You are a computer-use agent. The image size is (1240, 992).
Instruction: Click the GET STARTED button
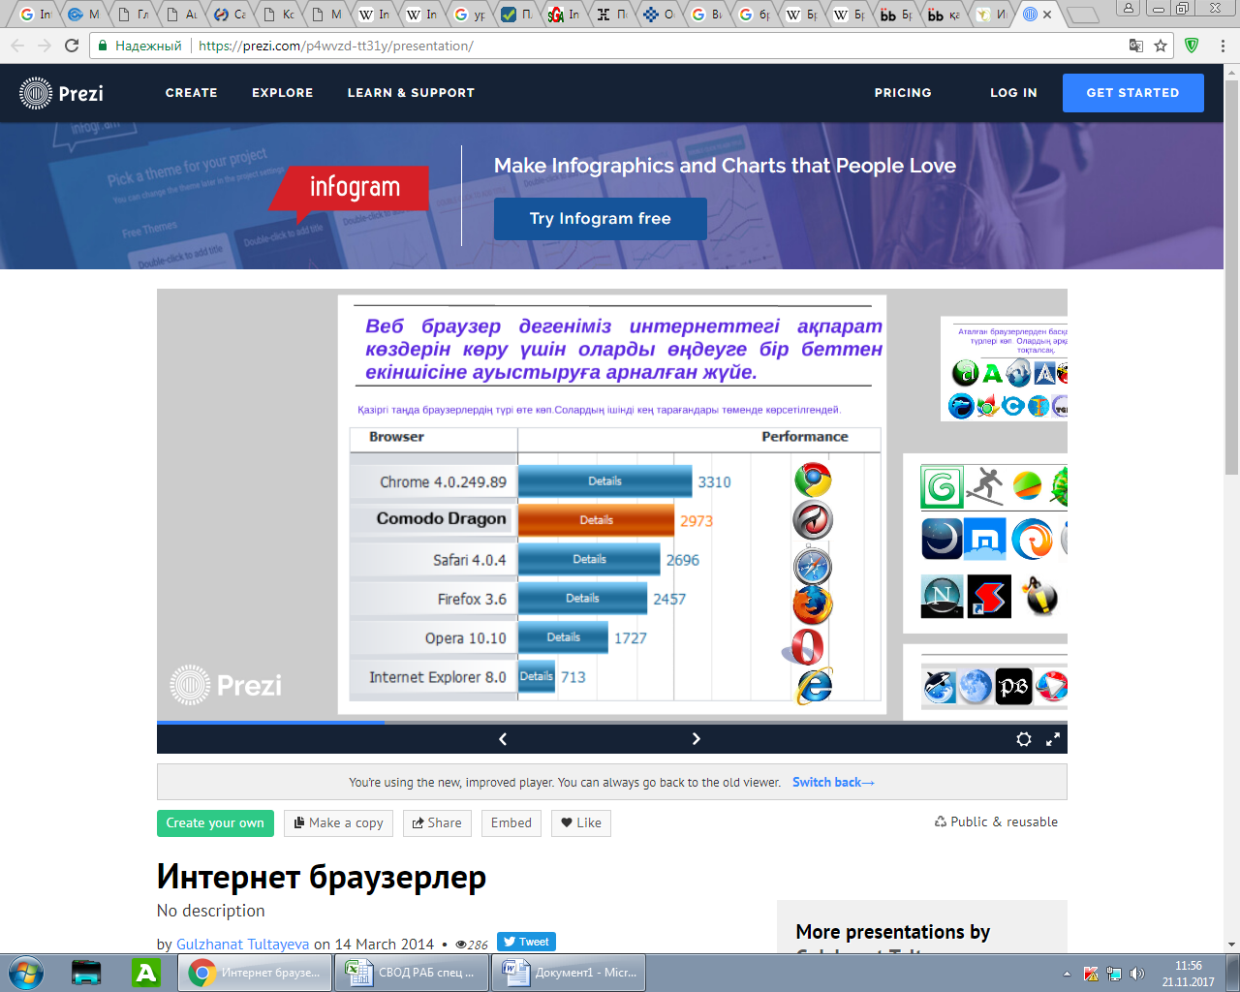pyautogui.click(x=1133, y=93)
